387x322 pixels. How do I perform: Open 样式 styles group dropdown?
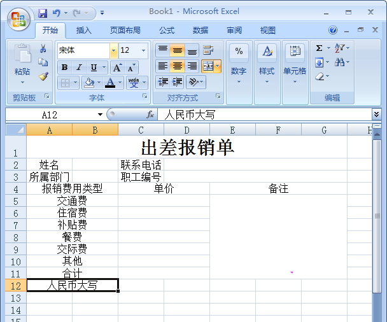click(267, 82)
